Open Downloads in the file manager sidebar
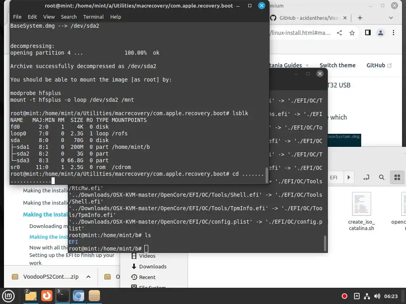The width and height of the screenshot is (406, 304). click(x=149, y=266)
